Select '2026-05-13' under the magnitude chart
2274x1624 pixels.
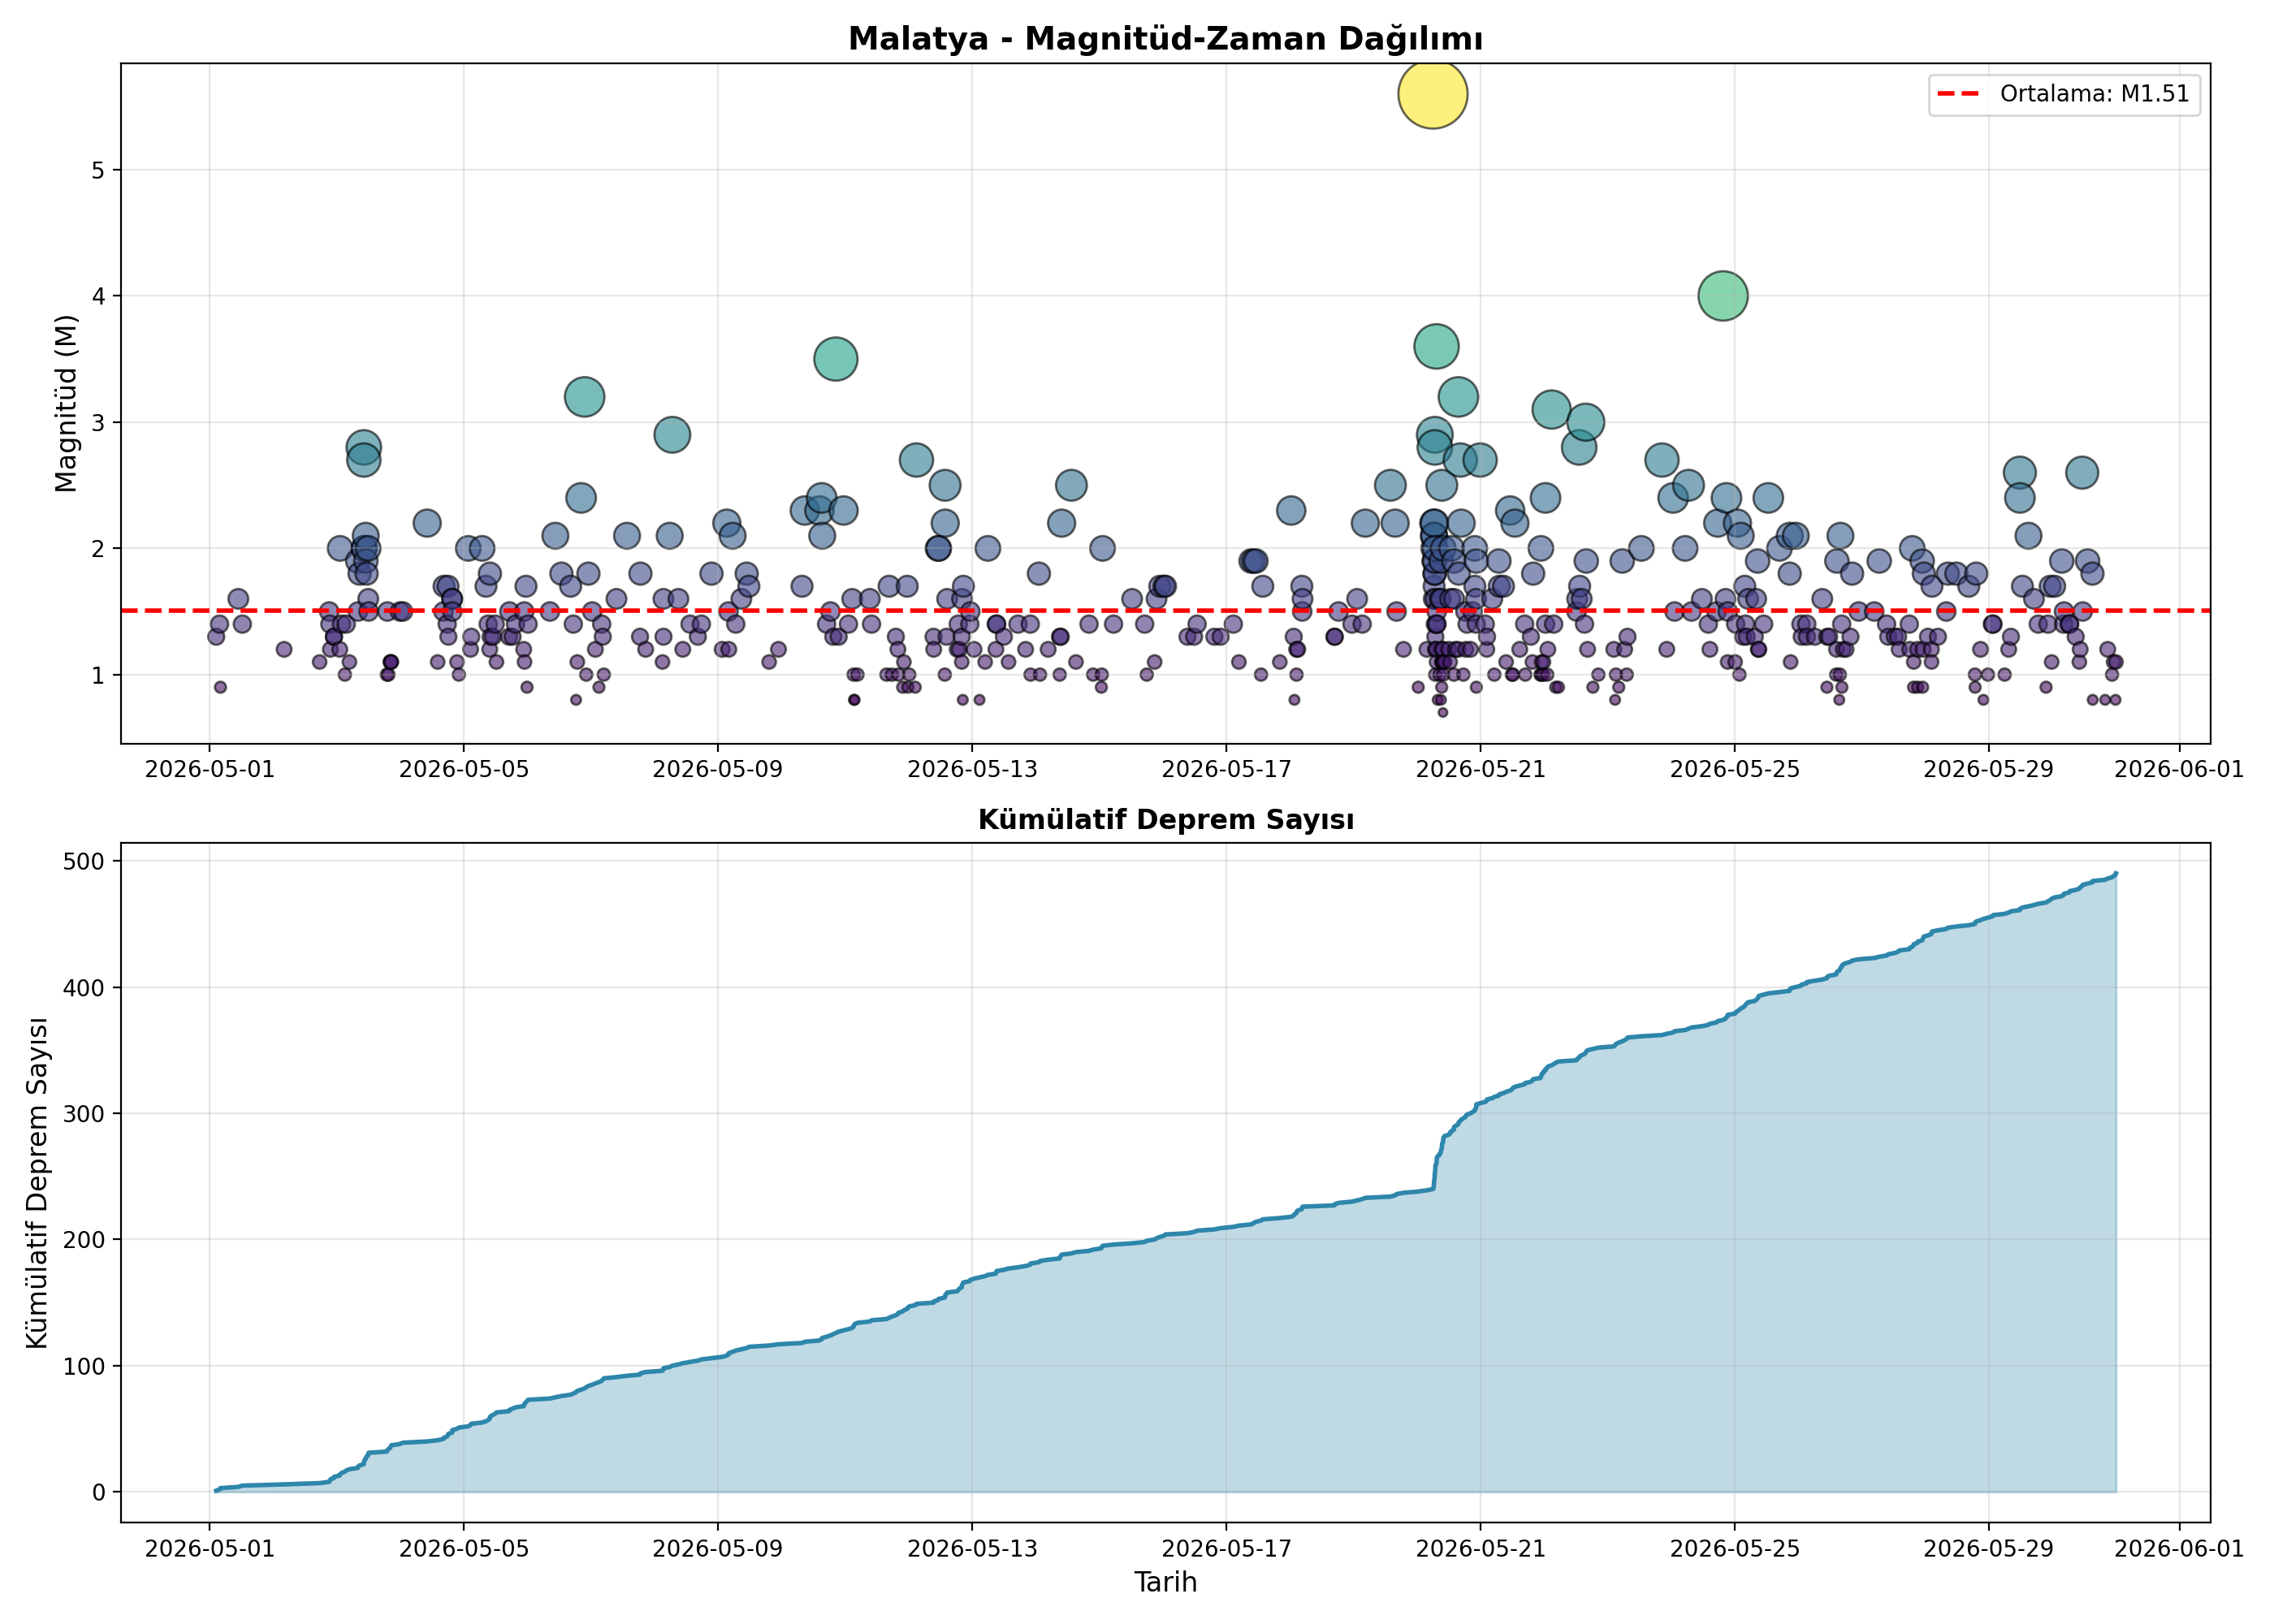click(x=972, y=769)
